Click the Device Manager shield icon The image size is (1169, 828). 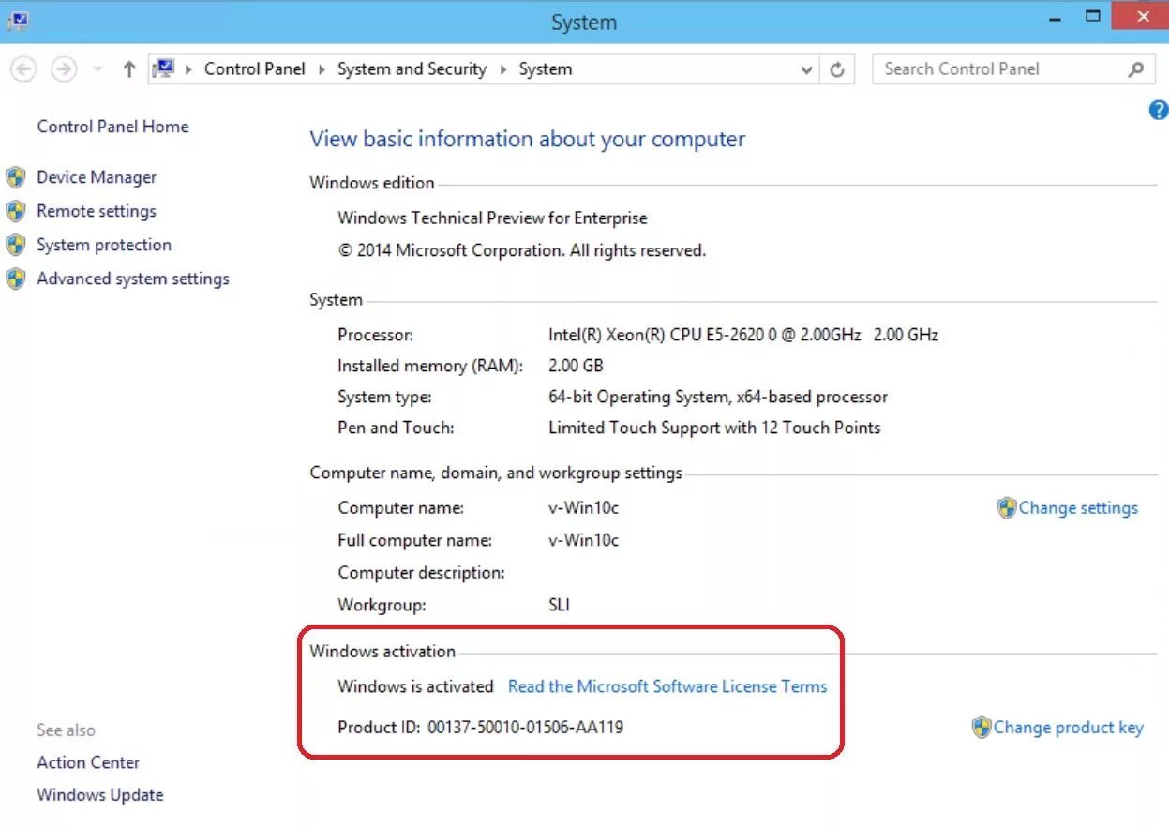click(16, 177)
